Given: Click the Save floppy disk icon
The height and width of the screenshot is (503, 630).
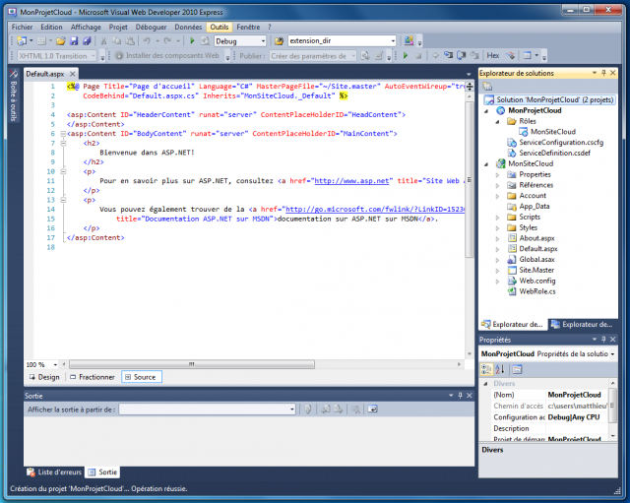Looking at the screenshot, I should coord(74,41).
